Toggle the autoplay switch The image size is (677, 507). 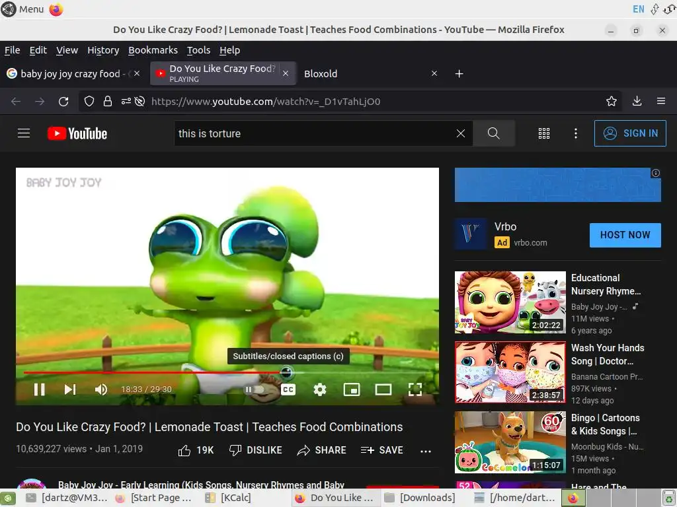(x=255, y=389)
